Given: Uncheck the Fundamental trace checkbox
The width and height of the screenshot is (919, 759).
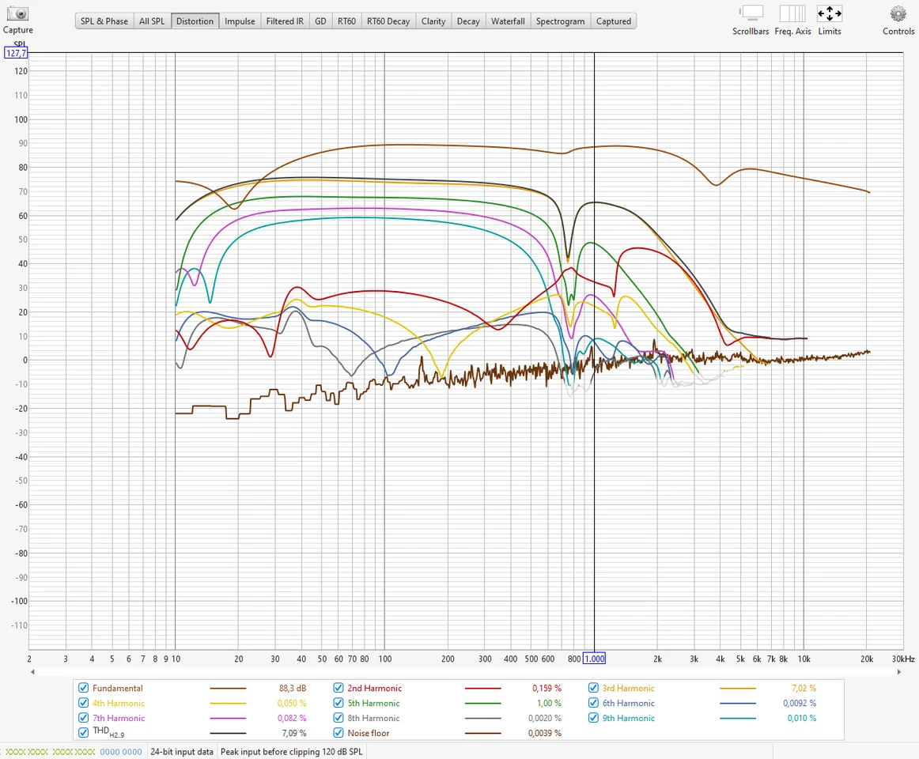Looking at the screenshot, I should [x=84, y=689].
